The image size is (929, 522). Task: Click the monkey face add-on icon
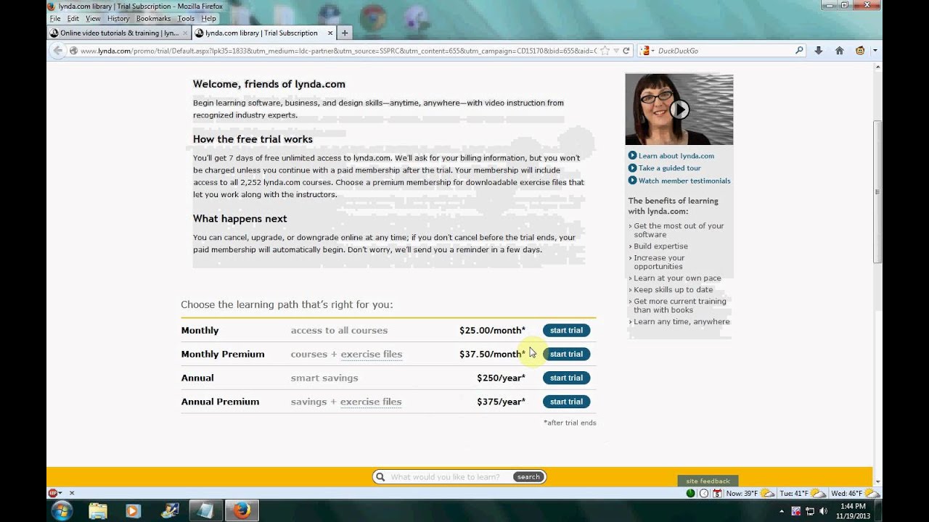pos(860,51)
